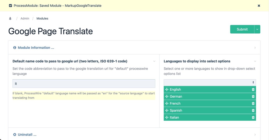Open the language select drop-down
269x140 pixels.
point(210,82)
